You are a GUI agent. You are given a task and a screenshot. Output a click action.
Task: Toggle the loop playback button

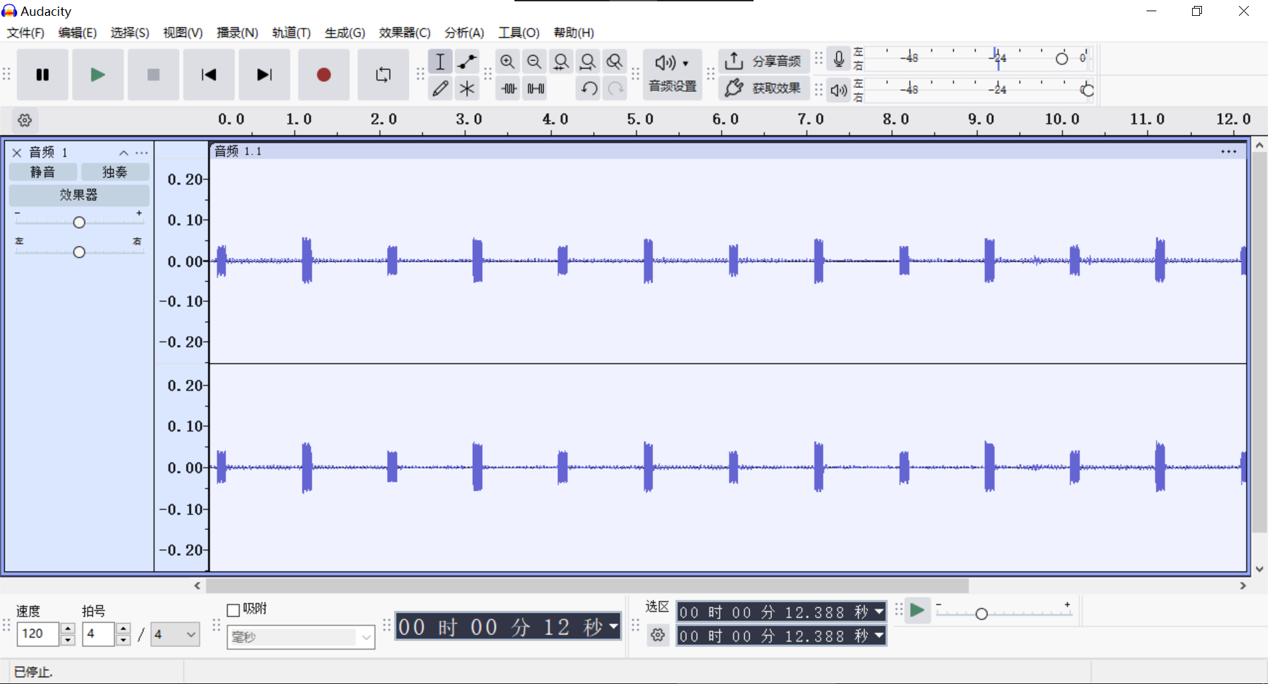pyautogui.click(x=383, y=75)
